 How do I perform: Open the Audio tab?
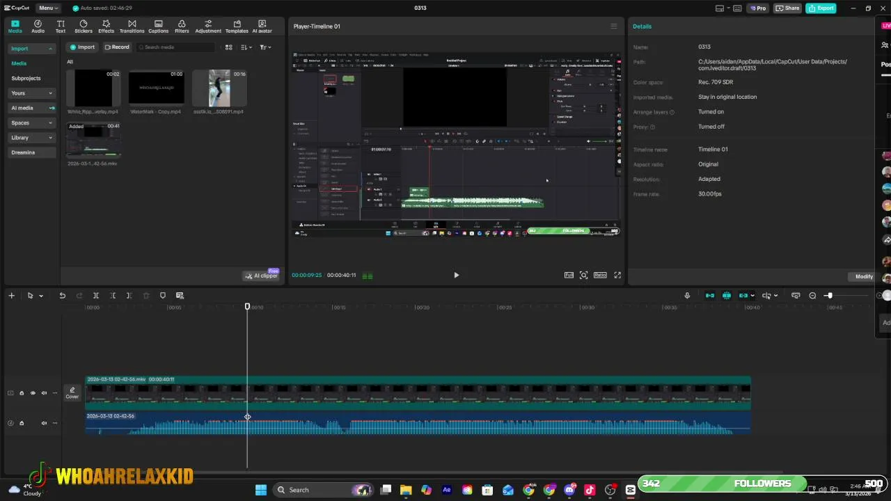pyautogui.click(x=38, y=26)
